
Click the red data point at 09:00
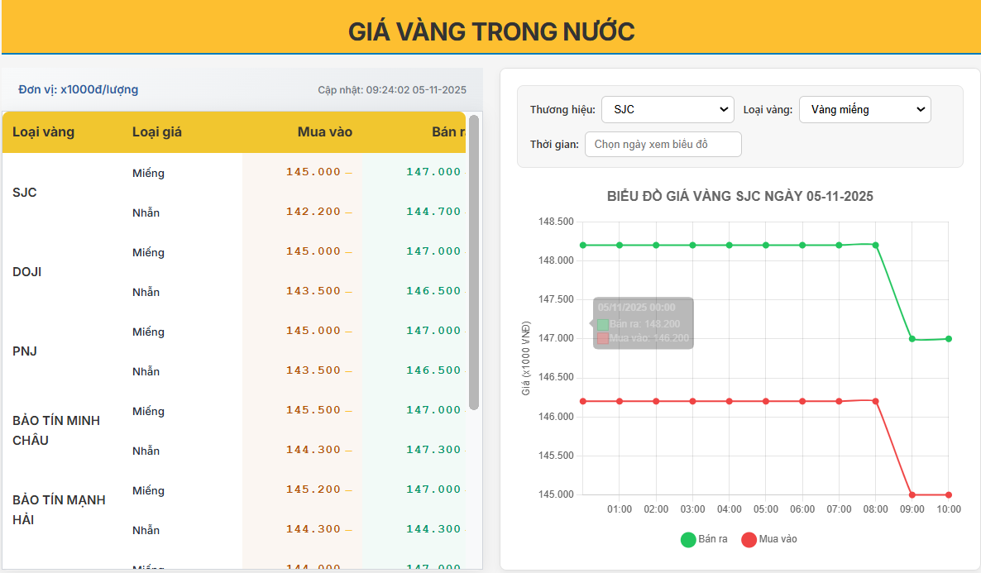pyautogui.click(x=911, y=494)
